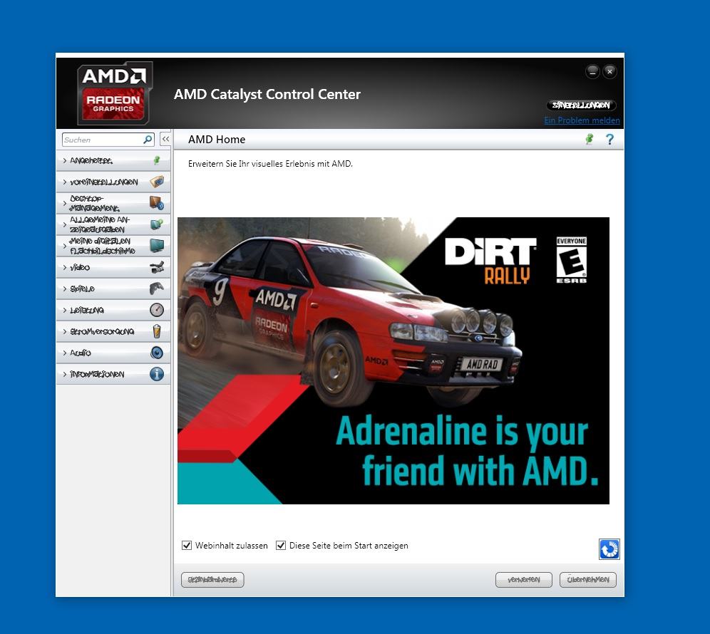Uncheck Diese Seite beim Start anzeigen
This screenshot has height=634, width=710.
pos(281,545)
